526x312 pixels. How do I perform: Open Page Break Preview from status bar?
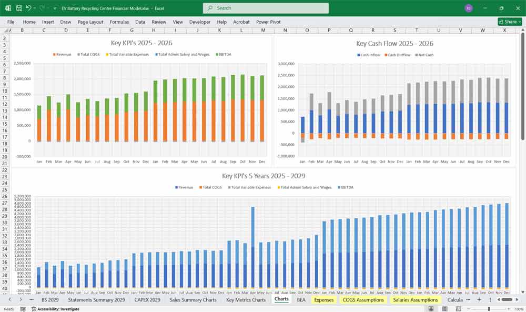(x=458, y=308)
